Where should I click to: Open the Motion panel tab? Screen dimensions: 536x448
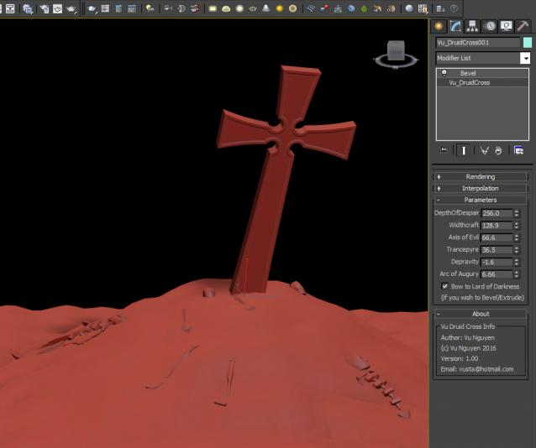tap(489, 26)
